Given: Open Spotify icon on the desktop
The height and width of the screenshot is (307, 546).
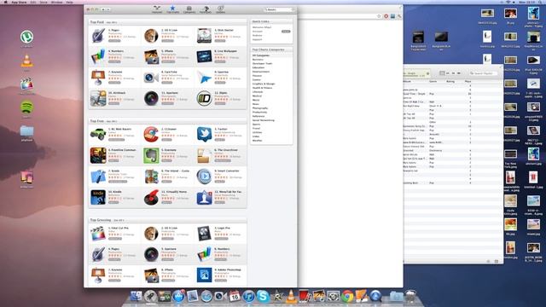Looking at the screenshot, I should 26,107.
